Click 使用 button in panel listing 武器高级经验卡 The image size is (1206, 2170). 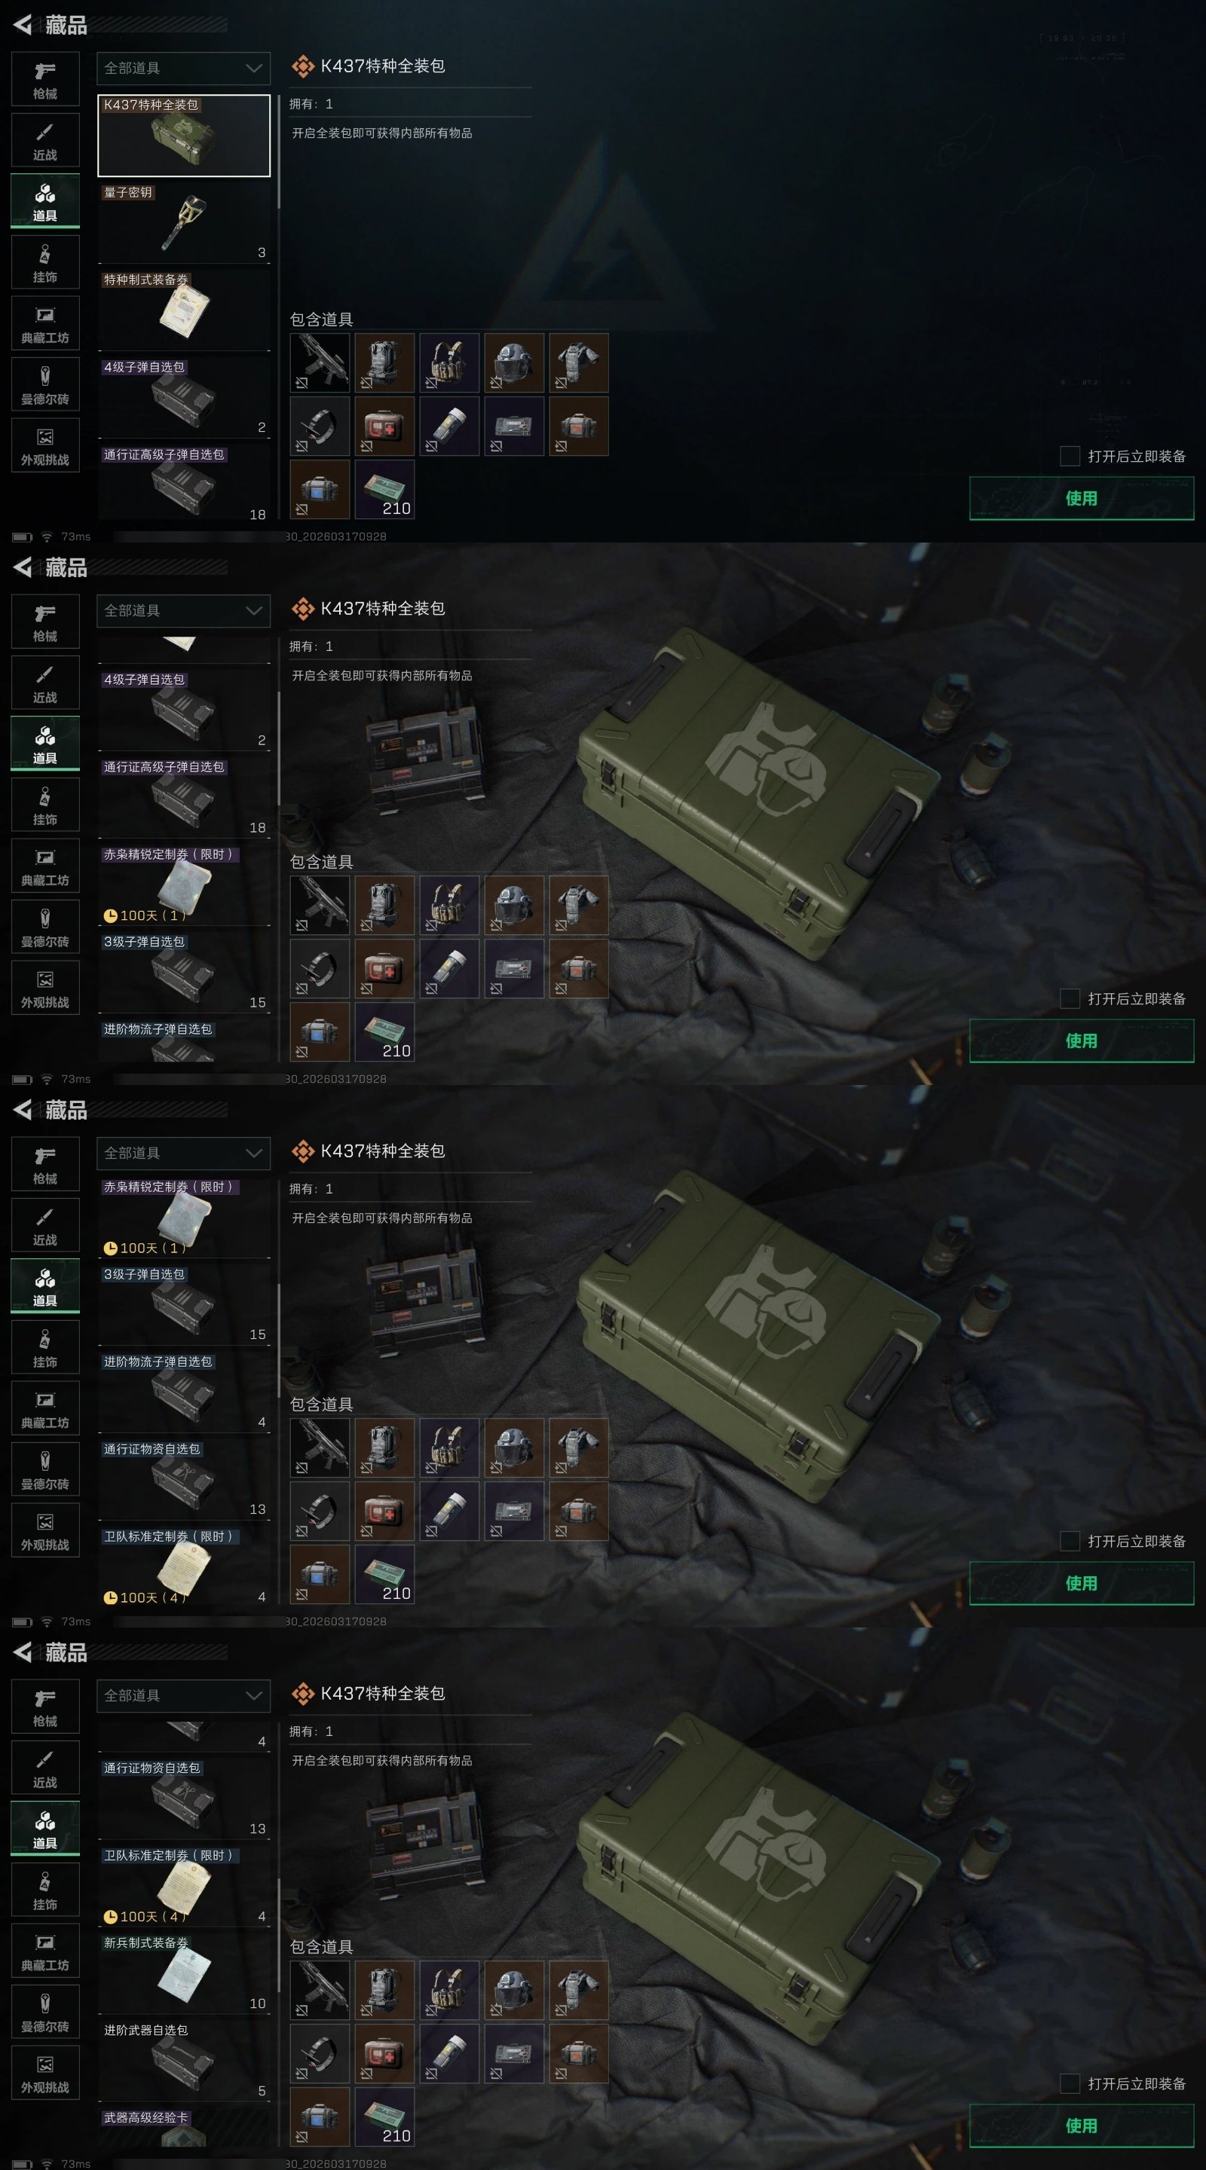[1082, 2126]
